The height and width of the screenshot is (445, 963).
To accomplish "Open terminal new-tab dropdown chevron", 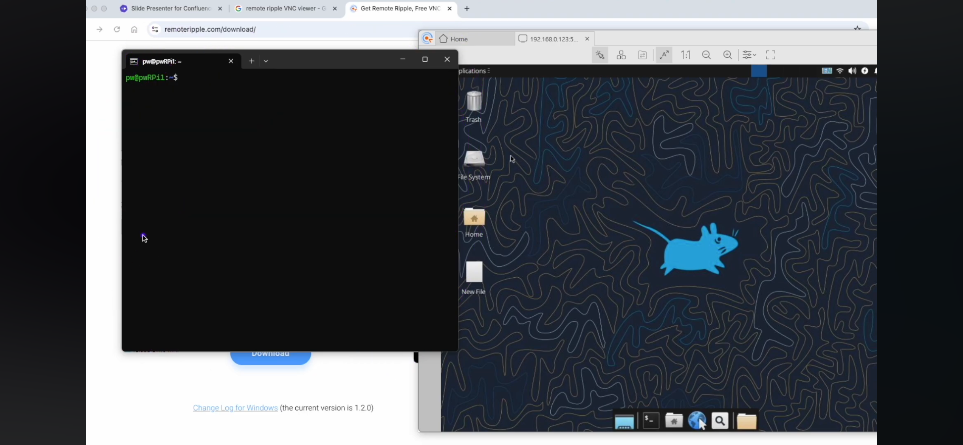I will tap(266, 61).
